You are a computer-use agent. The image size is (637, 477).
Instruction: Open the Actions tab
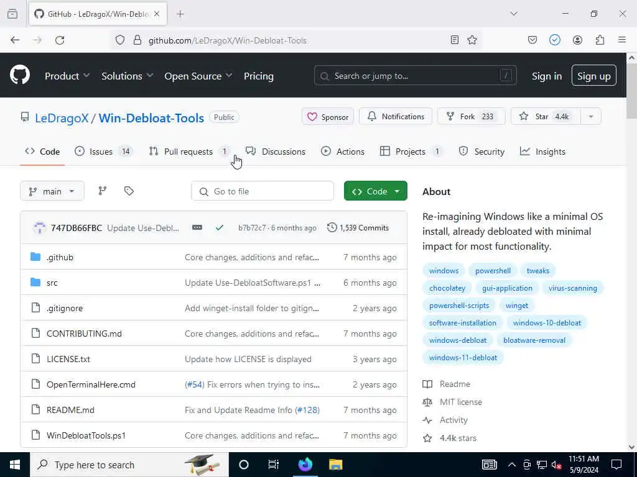343,152
